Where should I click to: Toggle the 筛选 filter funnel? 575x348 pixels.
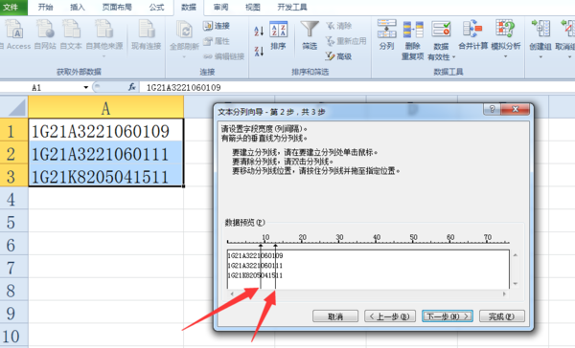(x=310, y=35)
